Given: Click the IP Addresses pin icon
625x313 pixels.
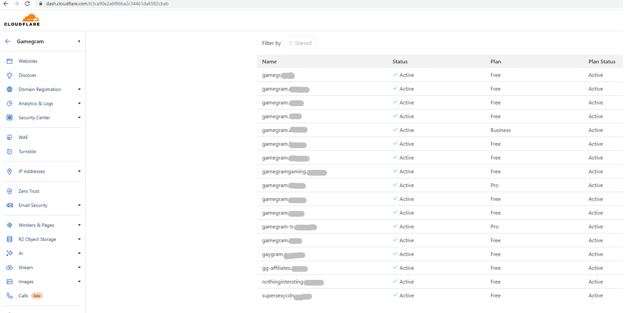Looking at the screenshot, I should point(10,171).
